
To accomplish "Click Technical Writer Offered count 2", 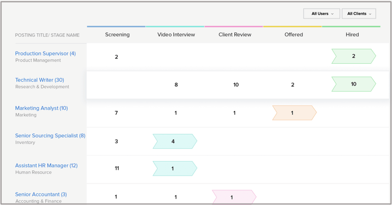I will 293,85.
